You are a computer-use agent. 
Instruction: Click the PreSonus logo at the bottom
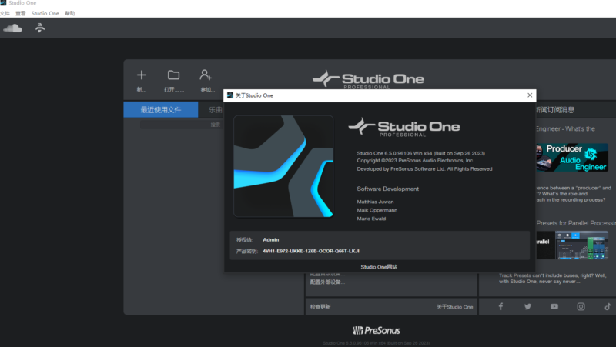(377, 331)
